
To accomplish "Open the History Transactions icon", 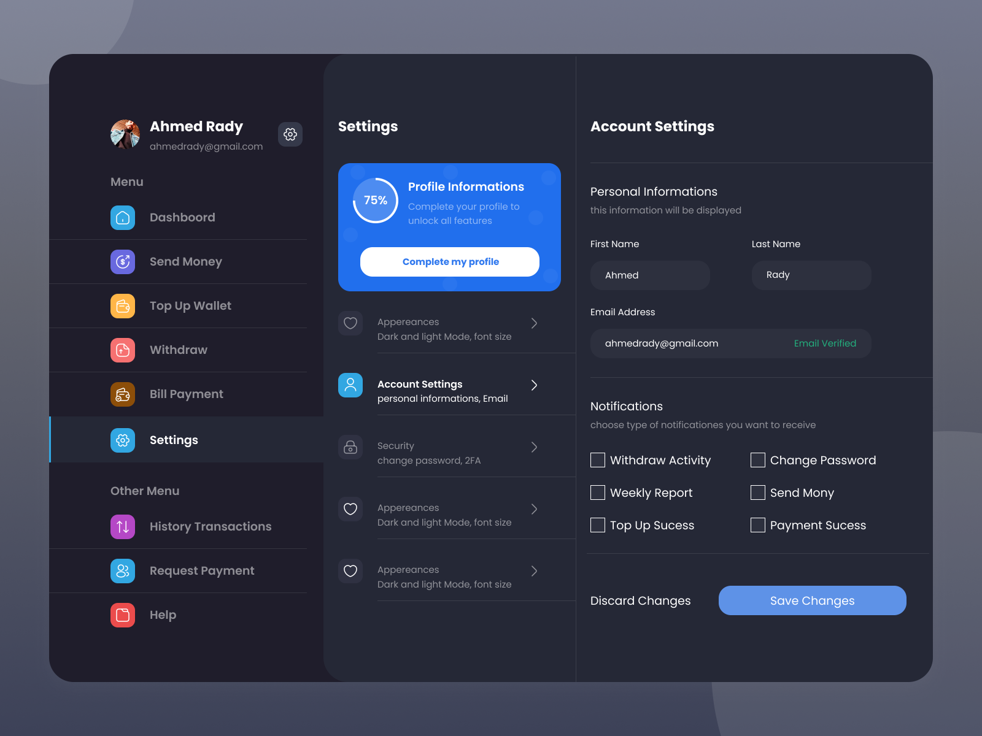I will [123, 526].
